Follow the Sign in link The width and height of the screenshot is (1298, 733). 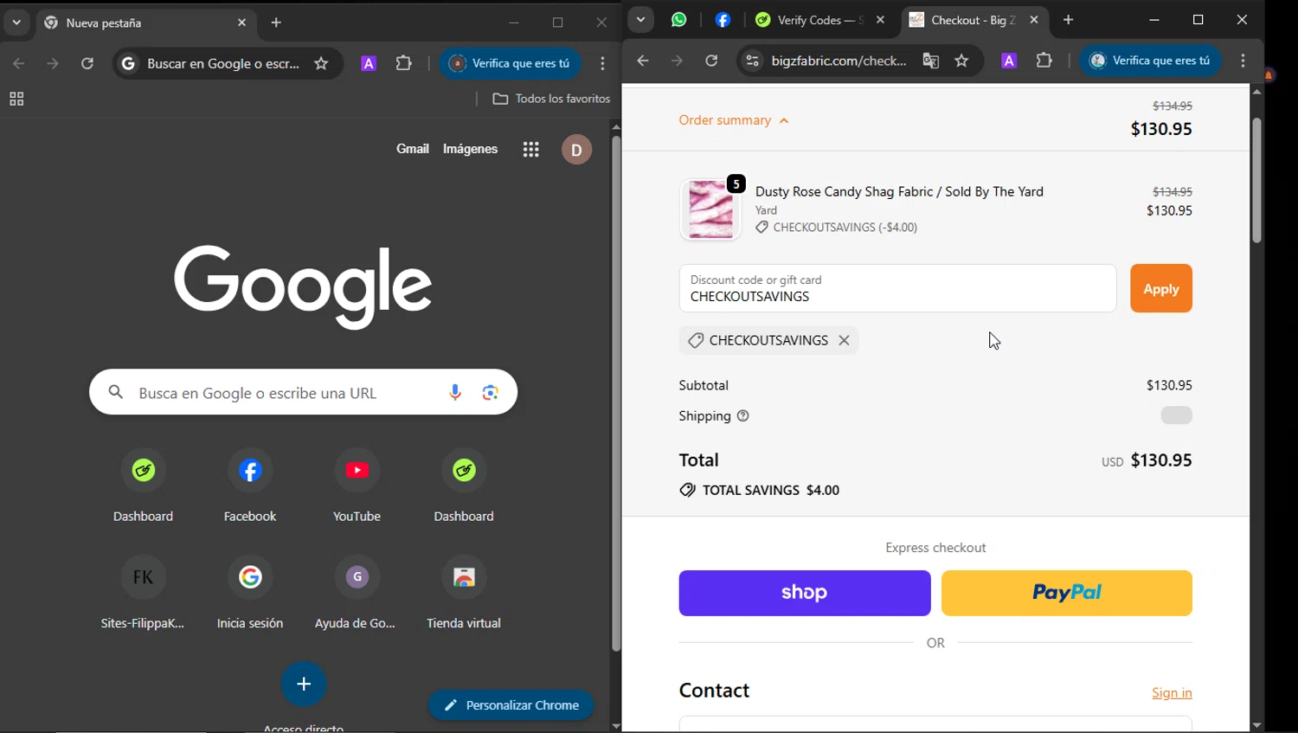pyautogui.click(x=1172, y=692)
